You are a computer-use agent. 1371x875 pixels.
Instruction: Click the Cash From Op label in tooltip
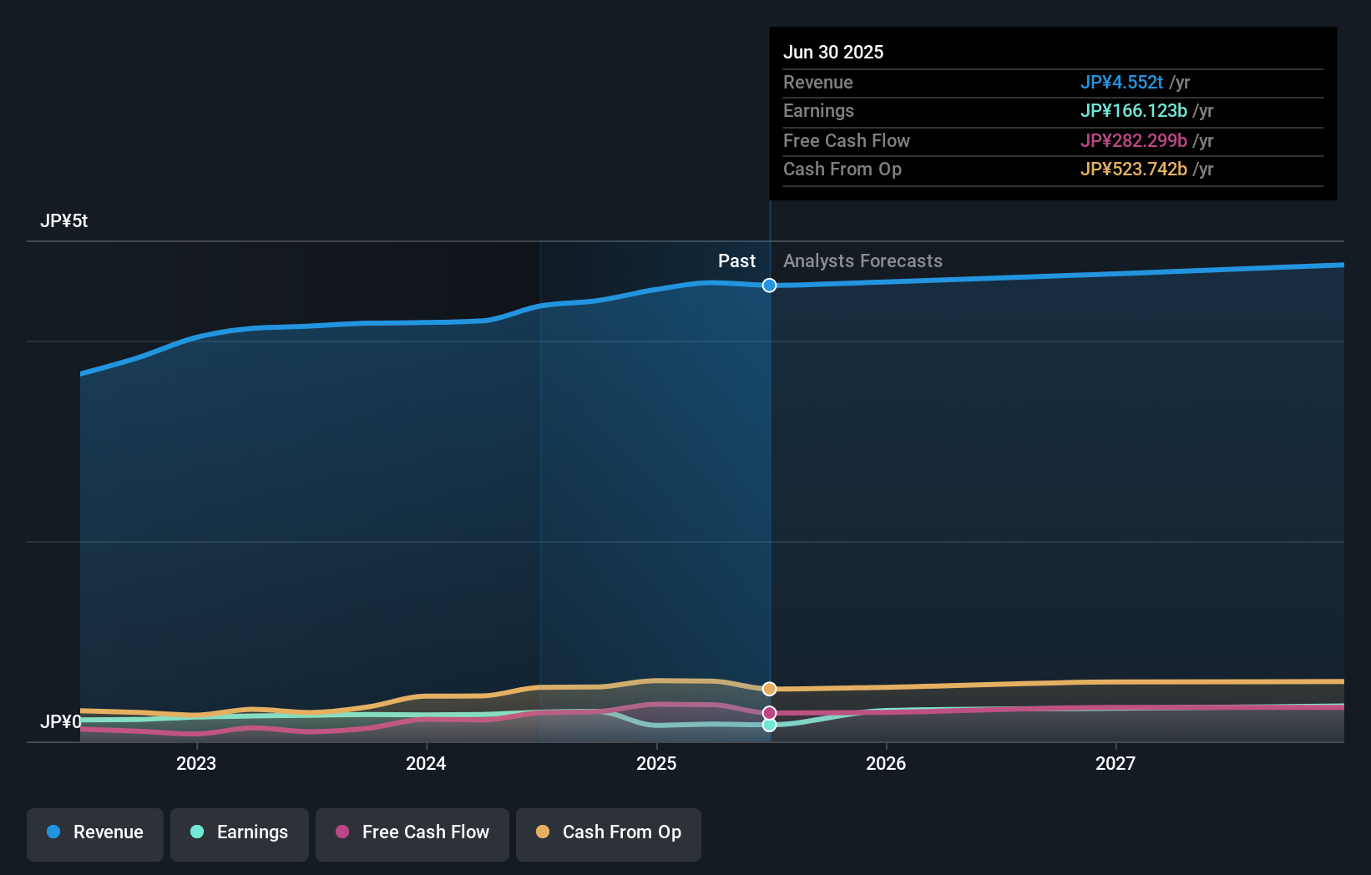842,169
